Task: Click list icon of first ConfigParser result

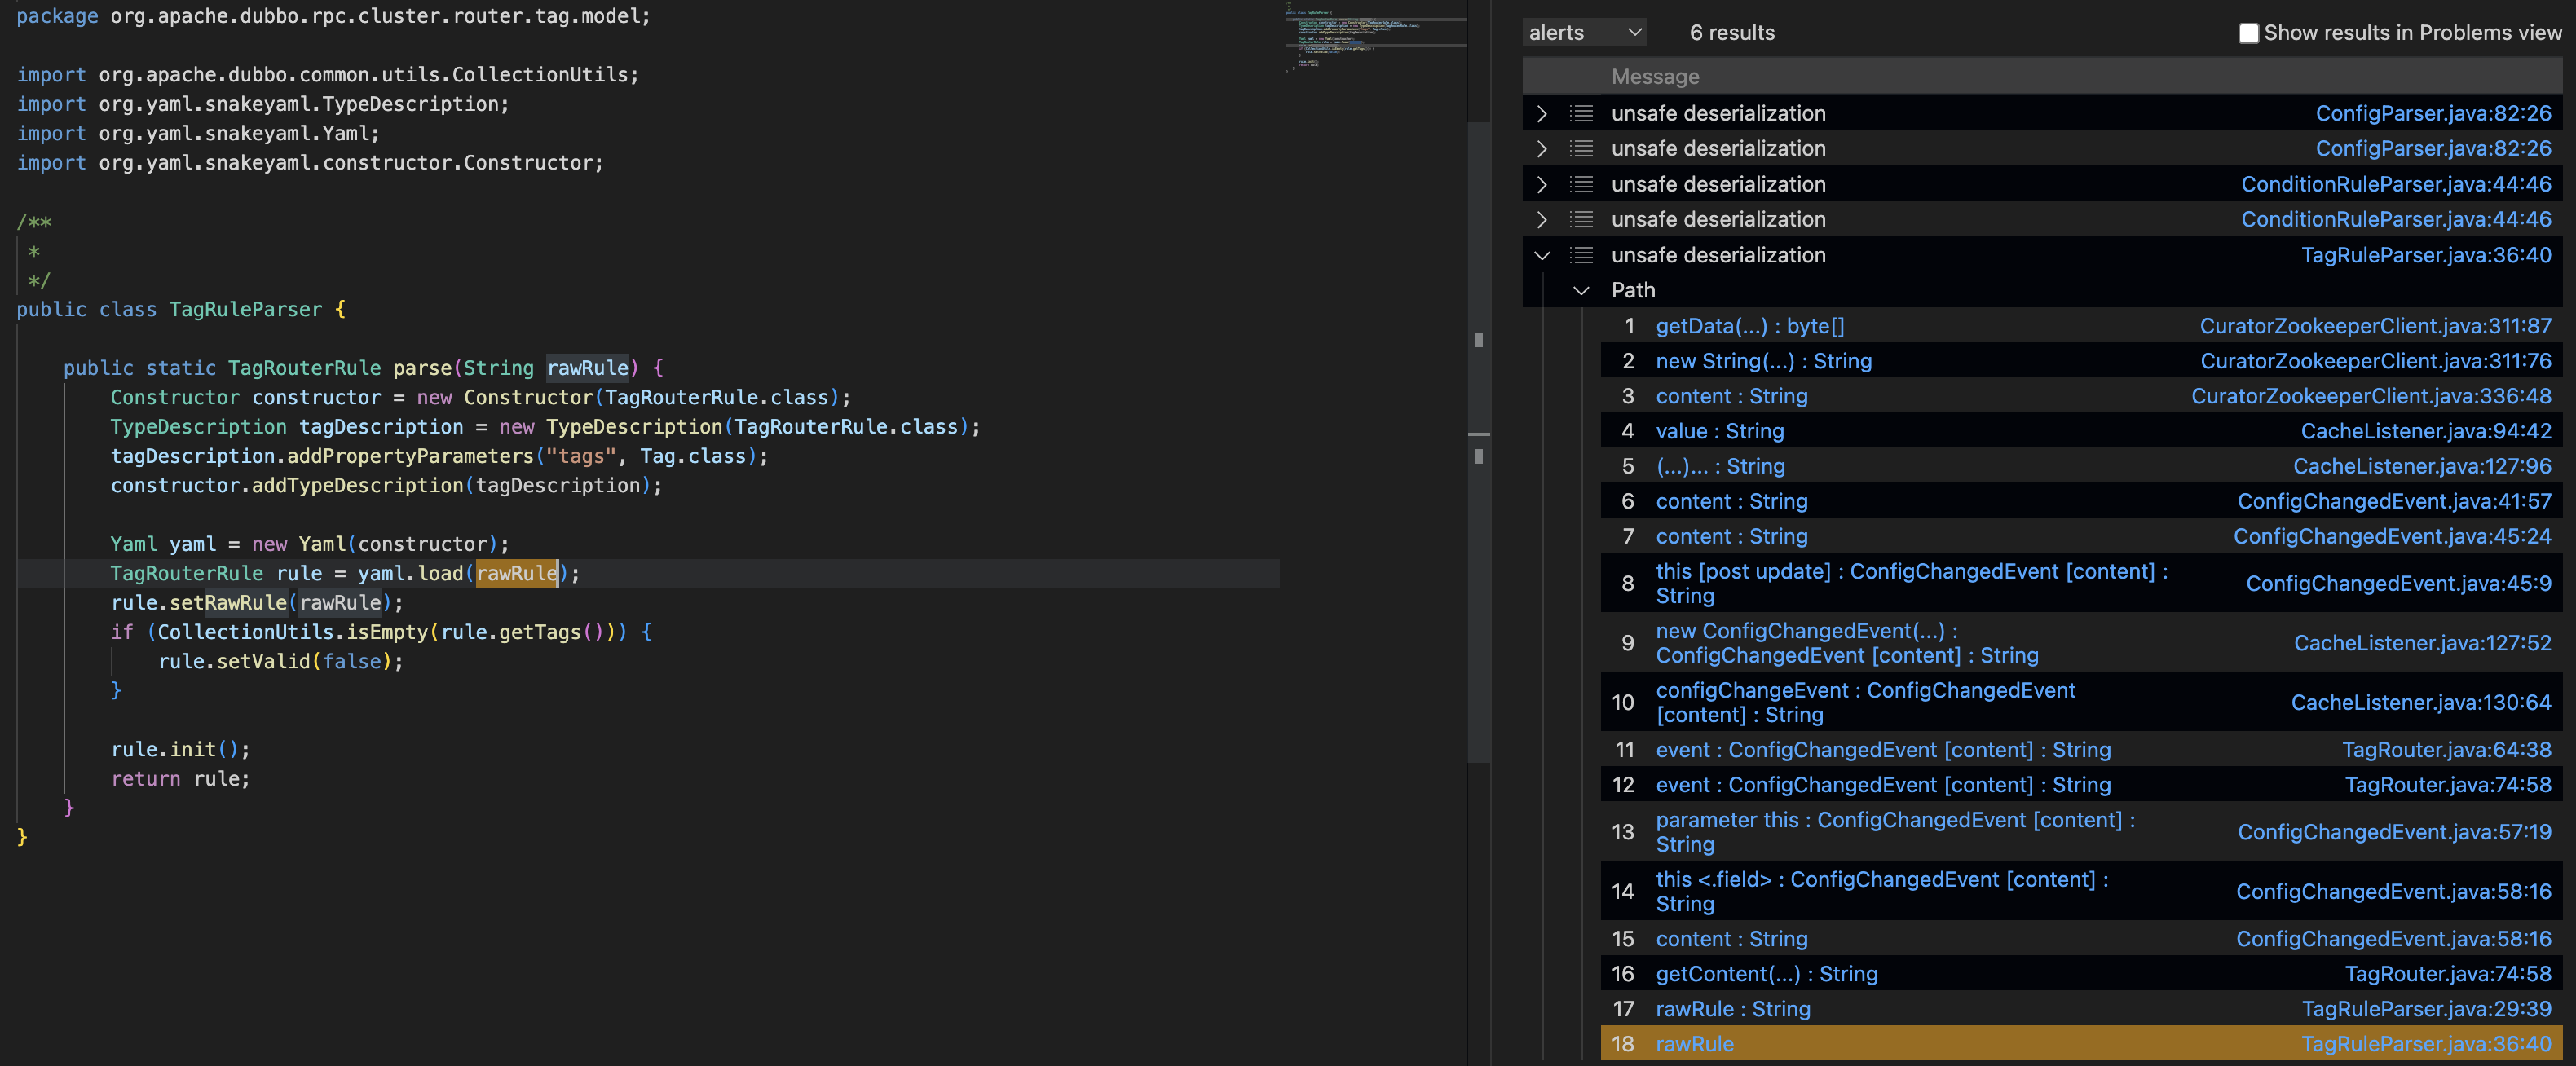Action: (x=1581, y=113)
